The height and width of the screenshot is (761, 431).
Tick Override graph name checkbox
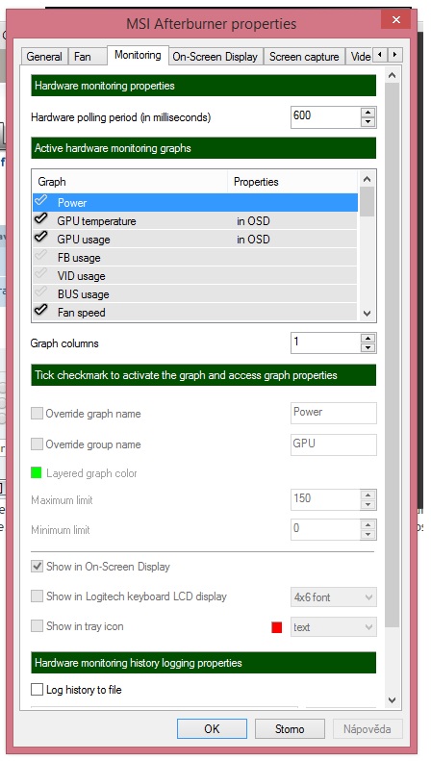tap(37, 413)
